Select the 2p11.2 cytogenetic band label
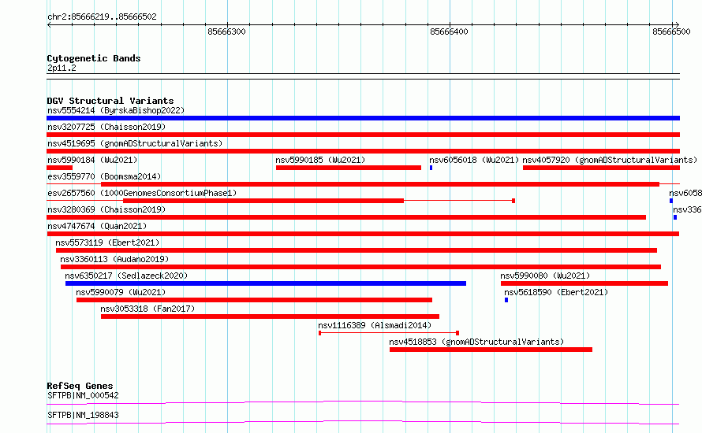Screen dimensions: 702x433 pyautogui.click(x=62, y=68)
